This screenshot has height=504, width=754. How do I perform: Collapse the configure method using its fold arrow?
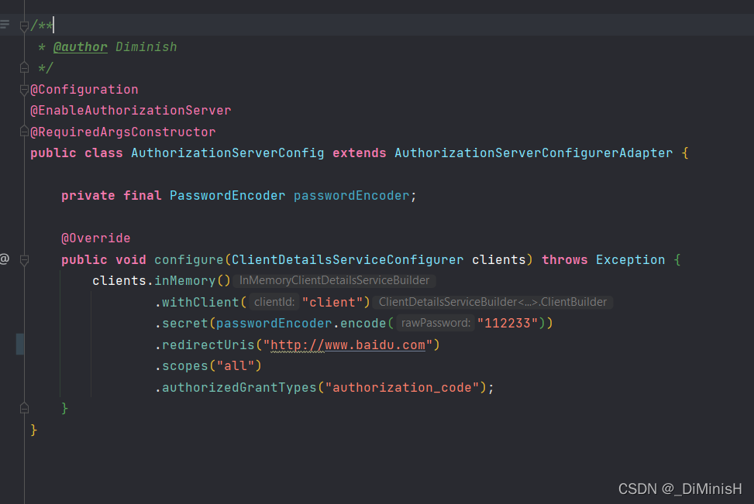pos(23,259)
